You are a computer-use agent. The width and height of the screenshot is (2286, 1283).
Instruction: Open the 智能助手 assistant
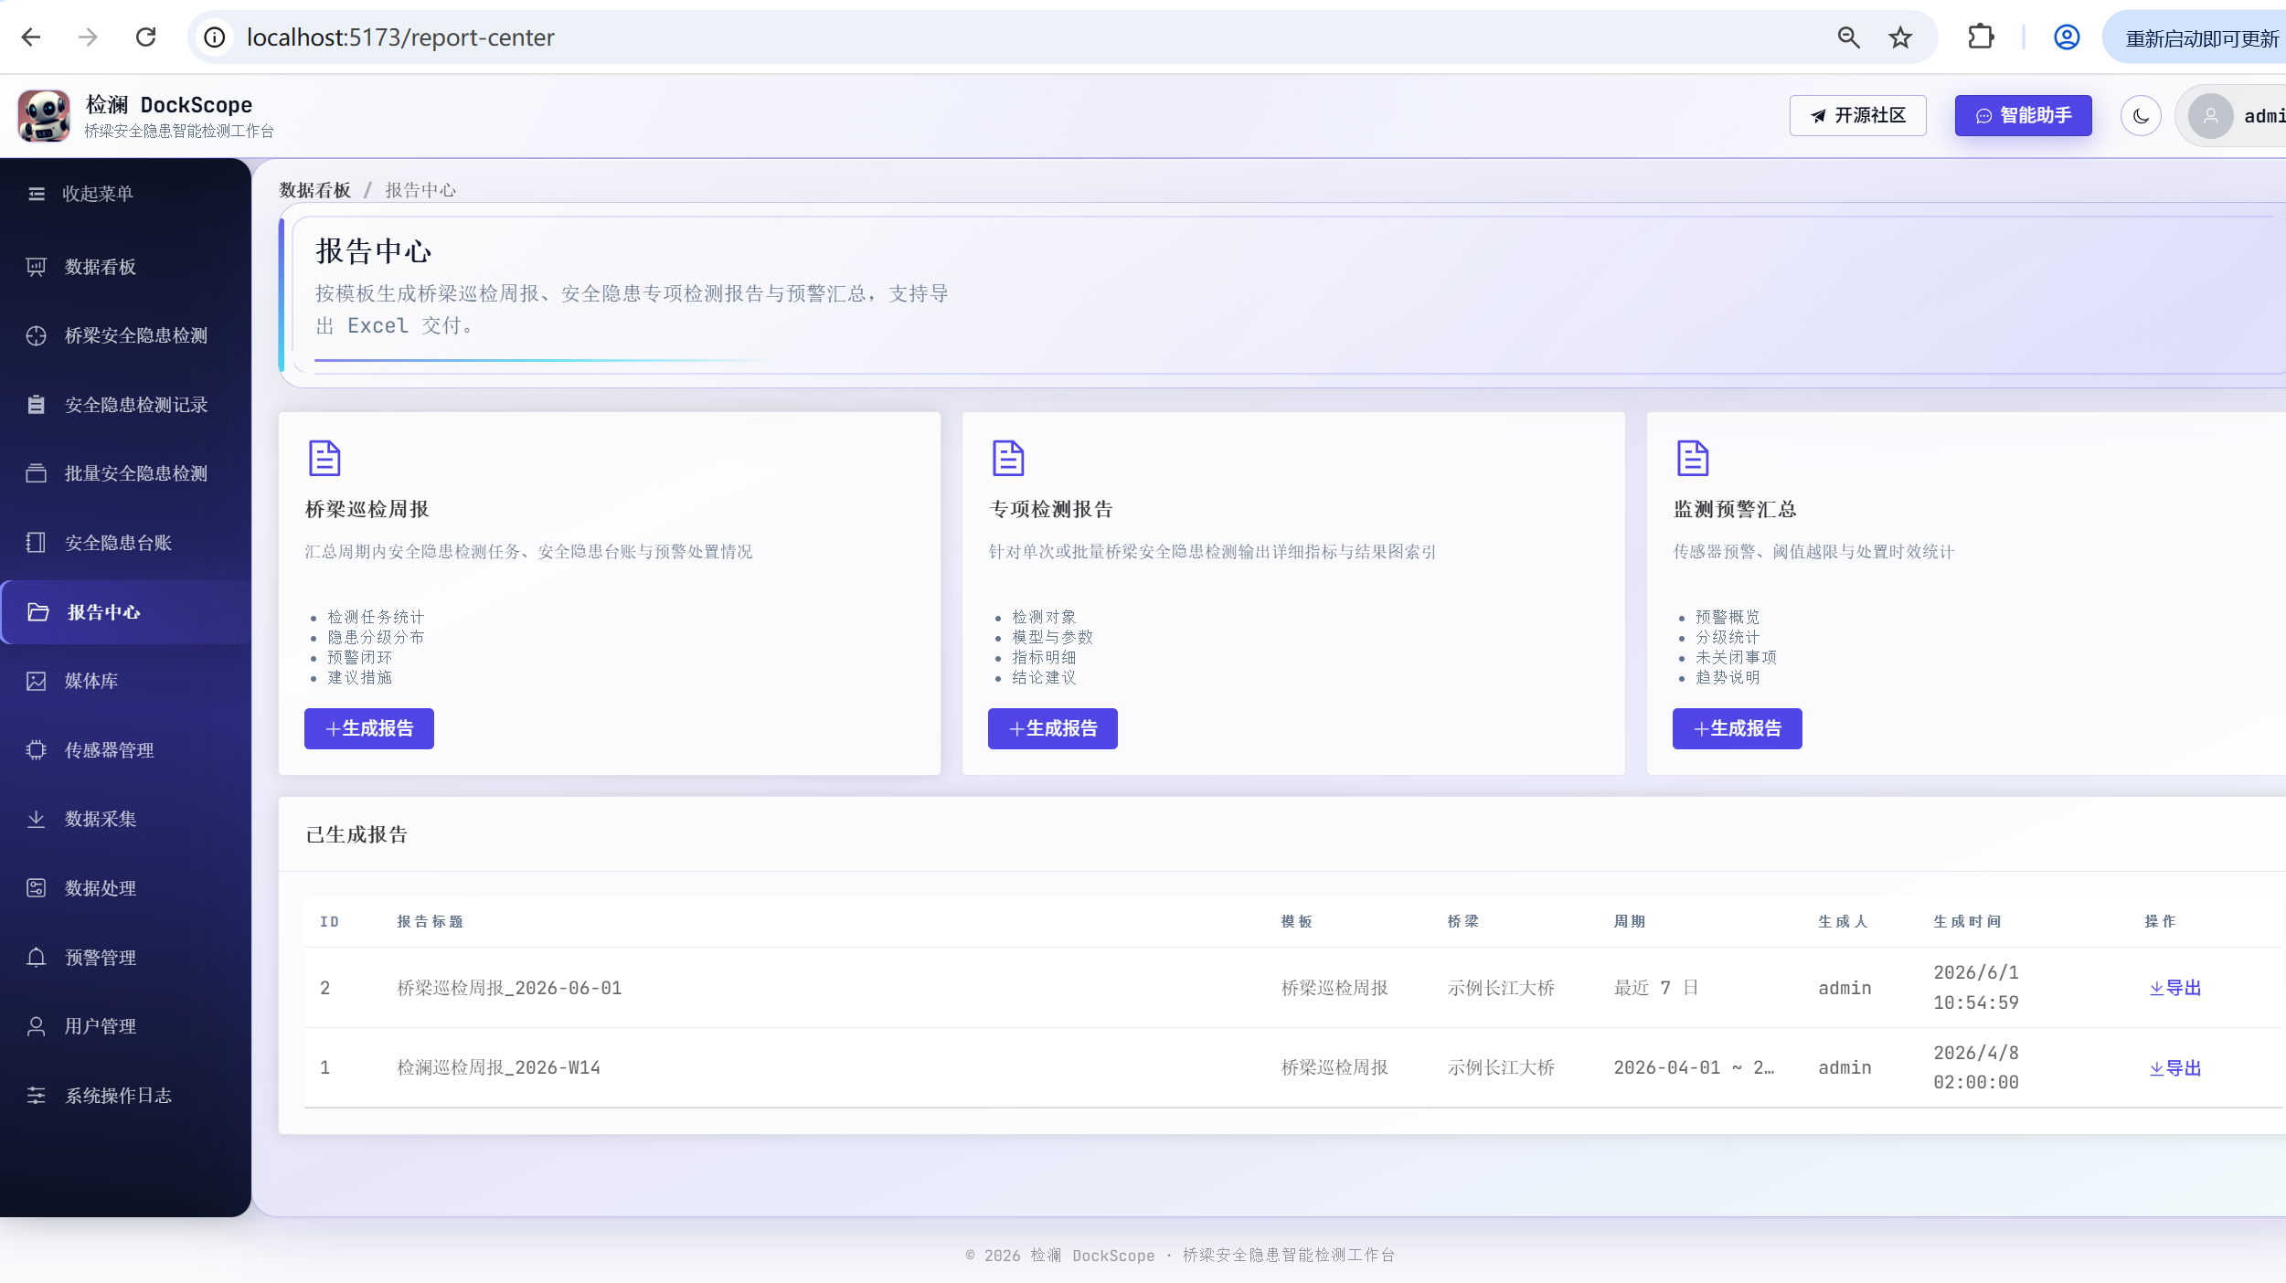pos(2023,116)
